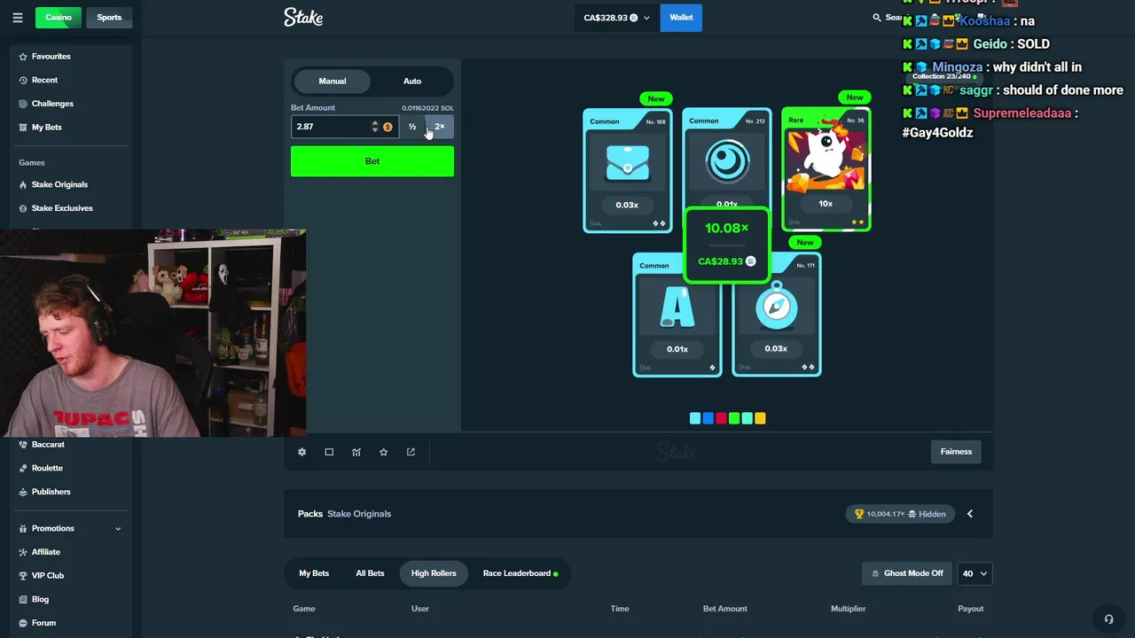Click the Payout column header

click(971, 609)
